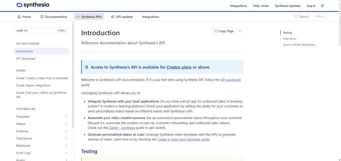Click the Testing section heading
The image size is (341, 161).
(89, 151)
